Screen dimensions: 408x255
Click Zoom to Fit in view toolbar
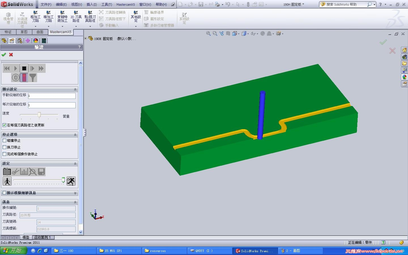coord(209,33)
